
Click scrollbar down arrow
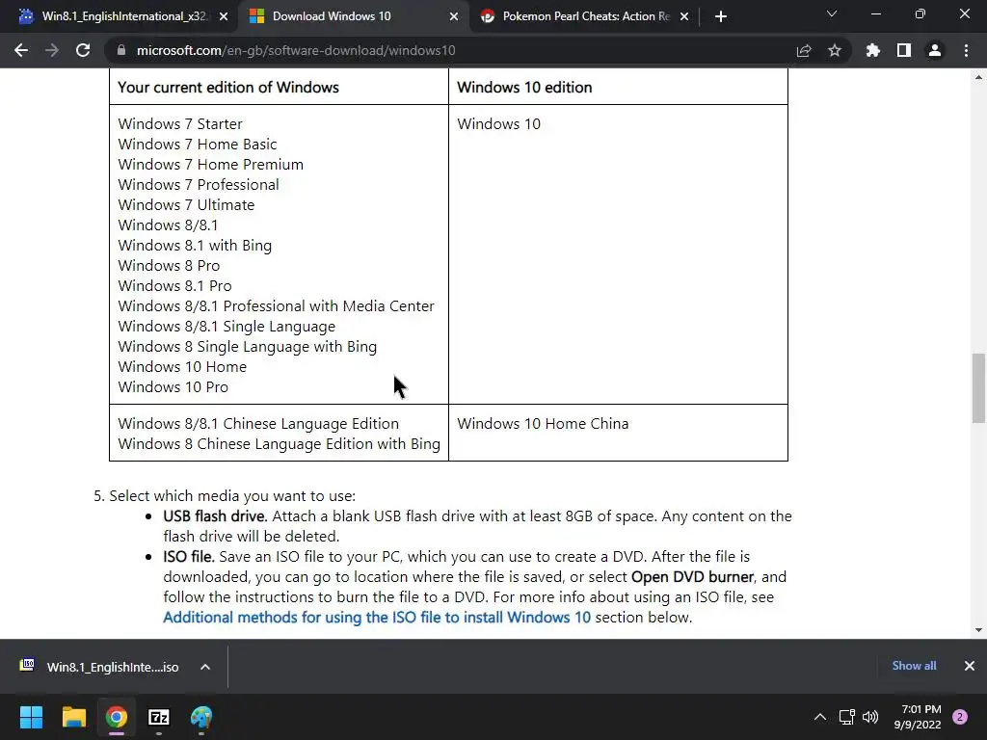(x=978, y=630)
